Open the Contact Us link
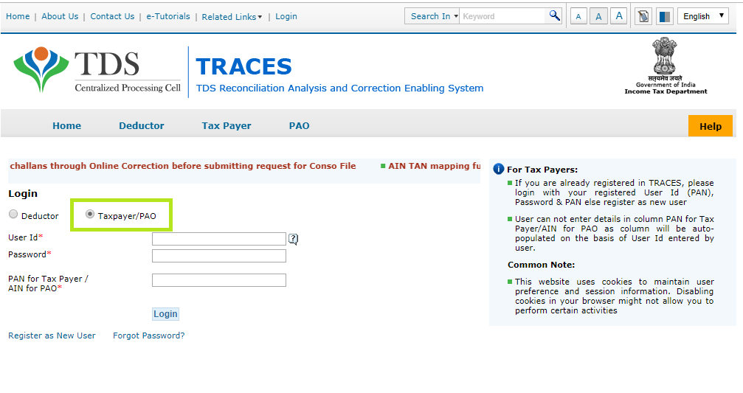This screenshot has width=743, height=393. (x=112, y=16)
